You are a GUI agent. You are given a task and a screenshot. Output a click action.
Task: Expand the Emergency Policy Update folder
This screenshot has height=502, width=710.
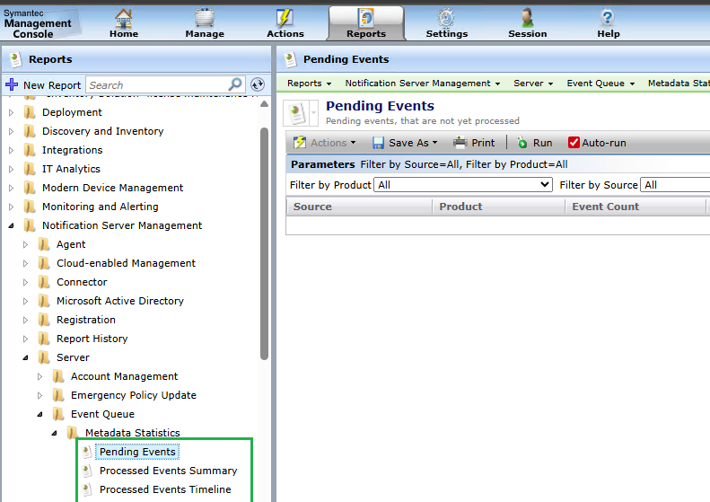[39, 395]
